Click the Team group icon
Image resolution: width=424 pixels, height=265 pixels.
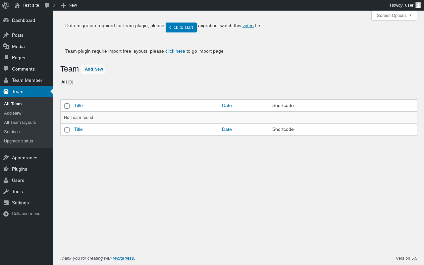(6, 91)
